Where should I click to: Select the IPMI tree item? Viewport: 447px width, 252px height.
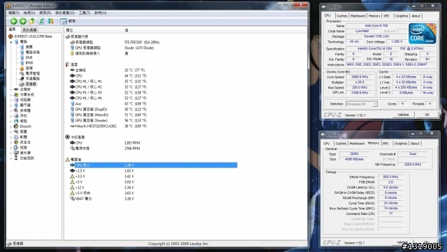pos(29,63)
